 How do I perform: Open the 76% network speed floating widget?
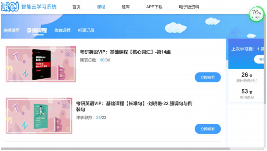(256, 14)
